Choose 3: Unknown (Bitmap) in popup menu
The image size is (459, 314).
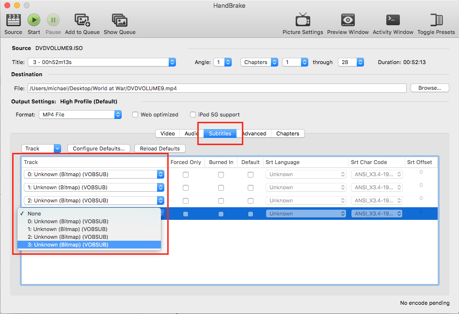tap(89, 245)
